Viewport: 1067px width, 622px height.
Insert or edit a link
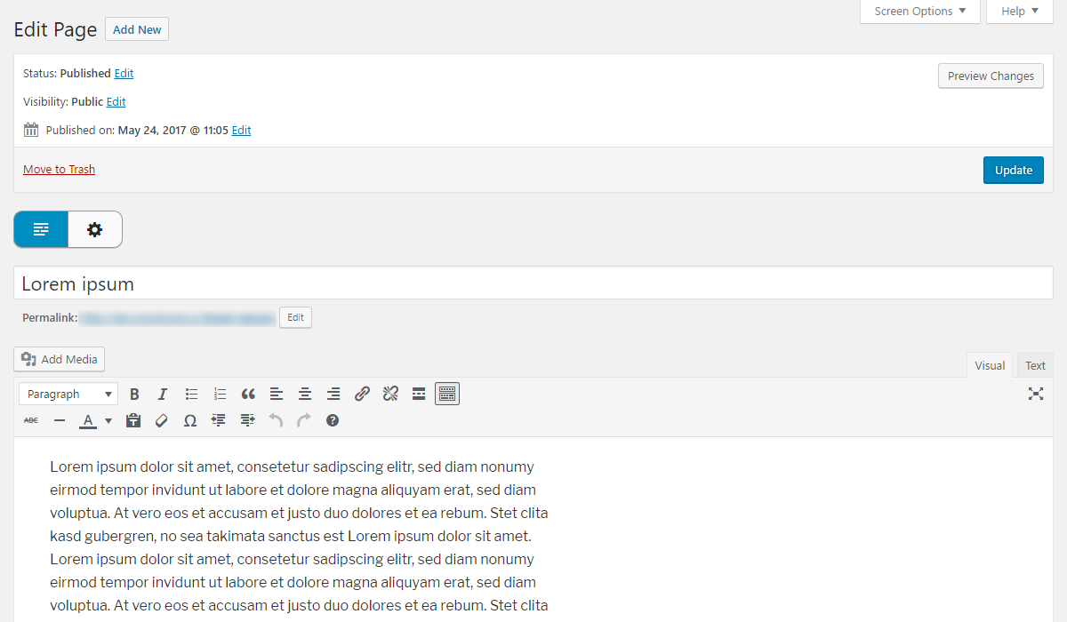[362, 394]
